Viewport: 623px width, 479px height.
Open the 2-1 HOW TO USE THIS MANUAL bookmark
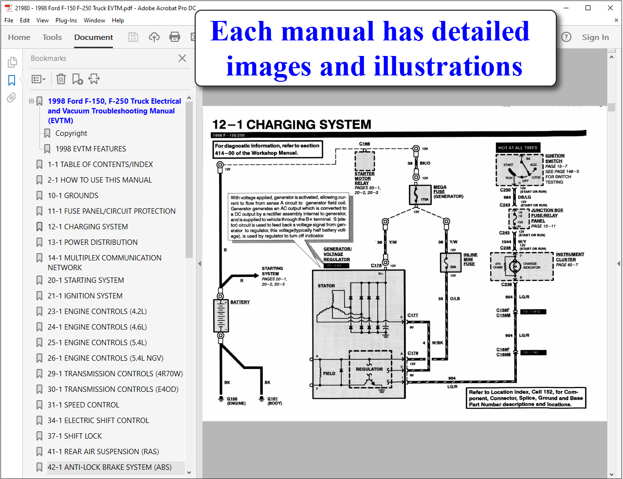100,180
